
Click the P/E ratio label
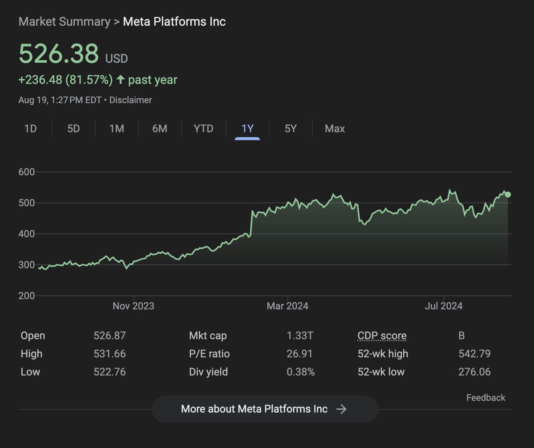point(210,354)
